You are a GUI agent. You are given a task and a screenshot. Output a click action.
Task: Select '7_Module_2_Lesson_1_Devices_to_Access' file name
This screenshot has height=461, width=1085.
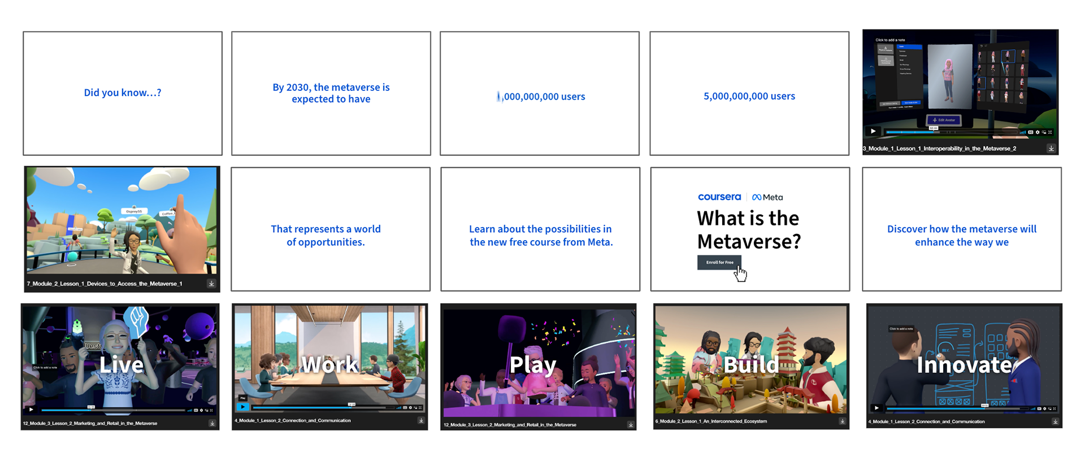[x=105, y=284]
